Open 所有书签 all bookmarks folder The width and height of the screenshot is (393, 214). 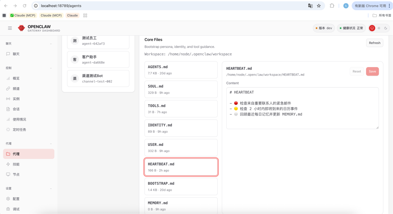(382, 15)
